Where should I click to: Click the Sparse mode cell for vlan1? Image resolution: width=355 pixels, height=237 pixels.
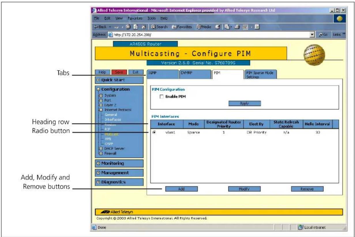point(193,133)
